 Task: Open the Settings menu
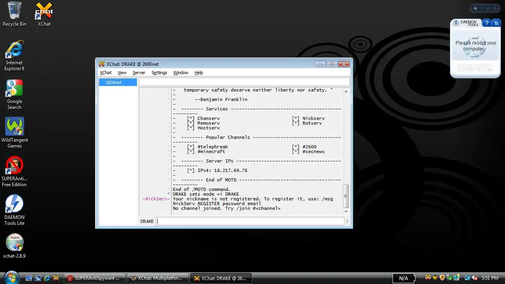click(159, 73)
